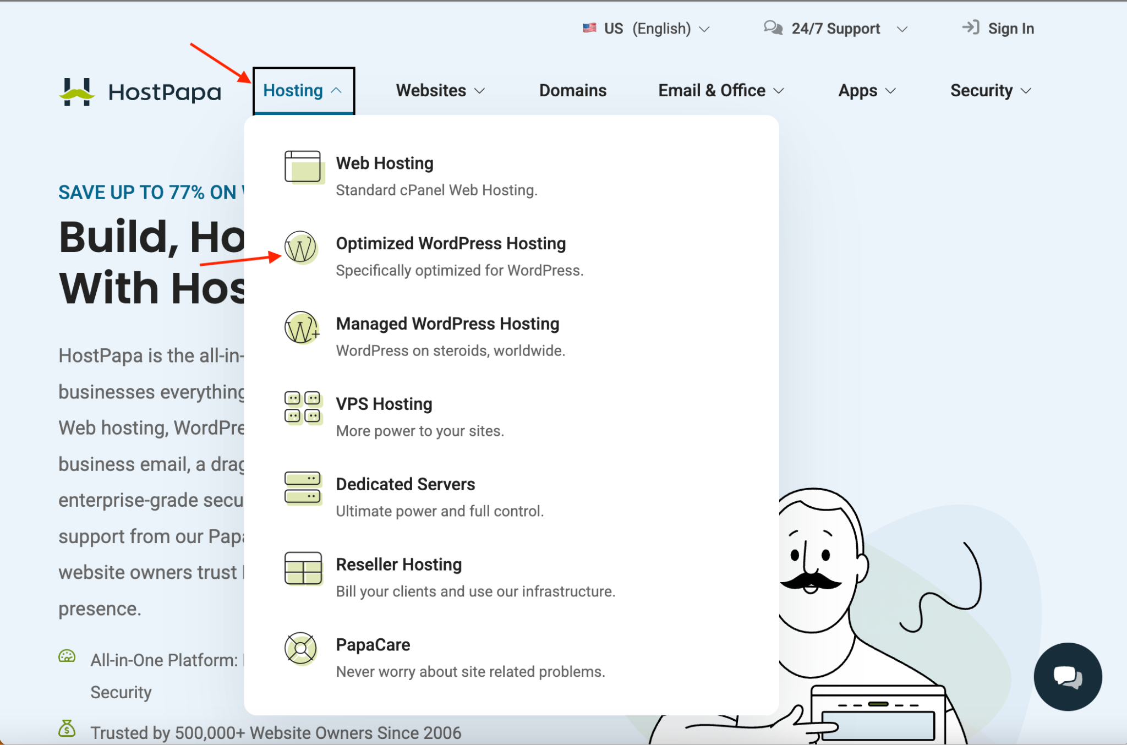Expand the Security menu chevron
The width and height of the screenshot is (1127, 745).
pos(1026,91)
